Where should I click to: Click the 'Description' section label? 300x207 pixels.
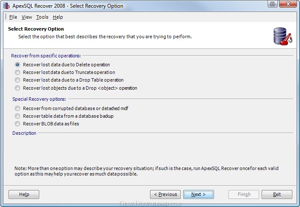click(24, 133)
